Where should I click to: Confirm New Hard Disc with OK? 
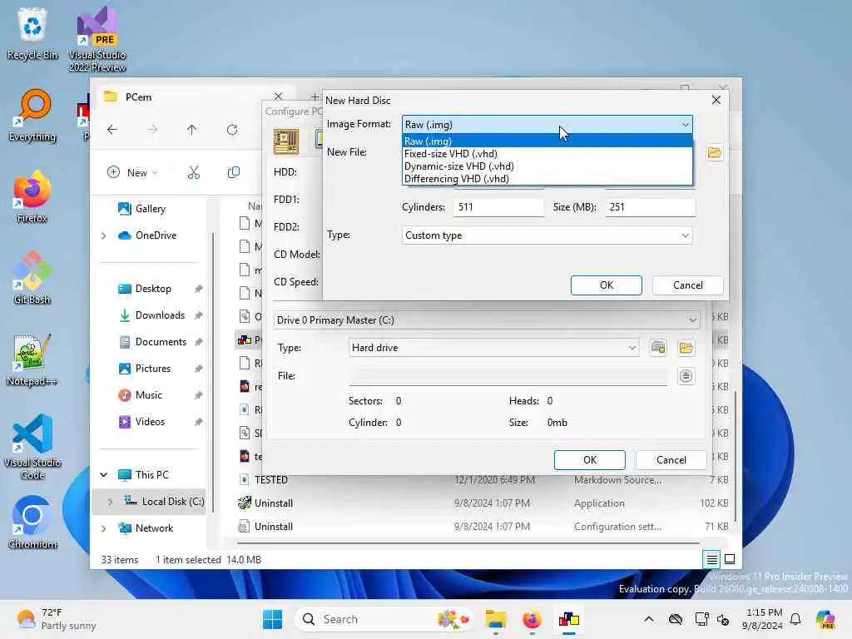[607, 285]
